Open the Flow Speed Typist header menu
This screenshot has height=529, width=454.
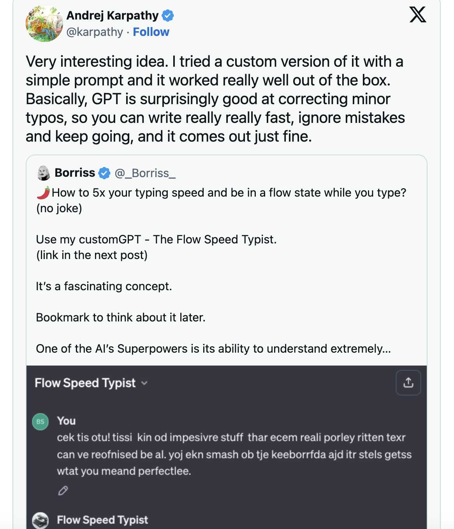tap(85, 383)
